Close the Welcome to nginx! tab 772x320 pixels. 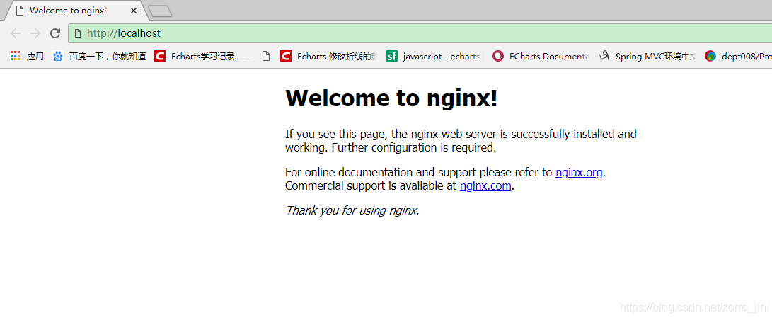(x=134, y=11)
